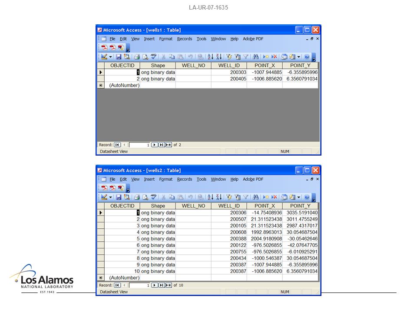Click record number field in wells1 navigator
Screen dimensions: 417x312
coord(139,145)
